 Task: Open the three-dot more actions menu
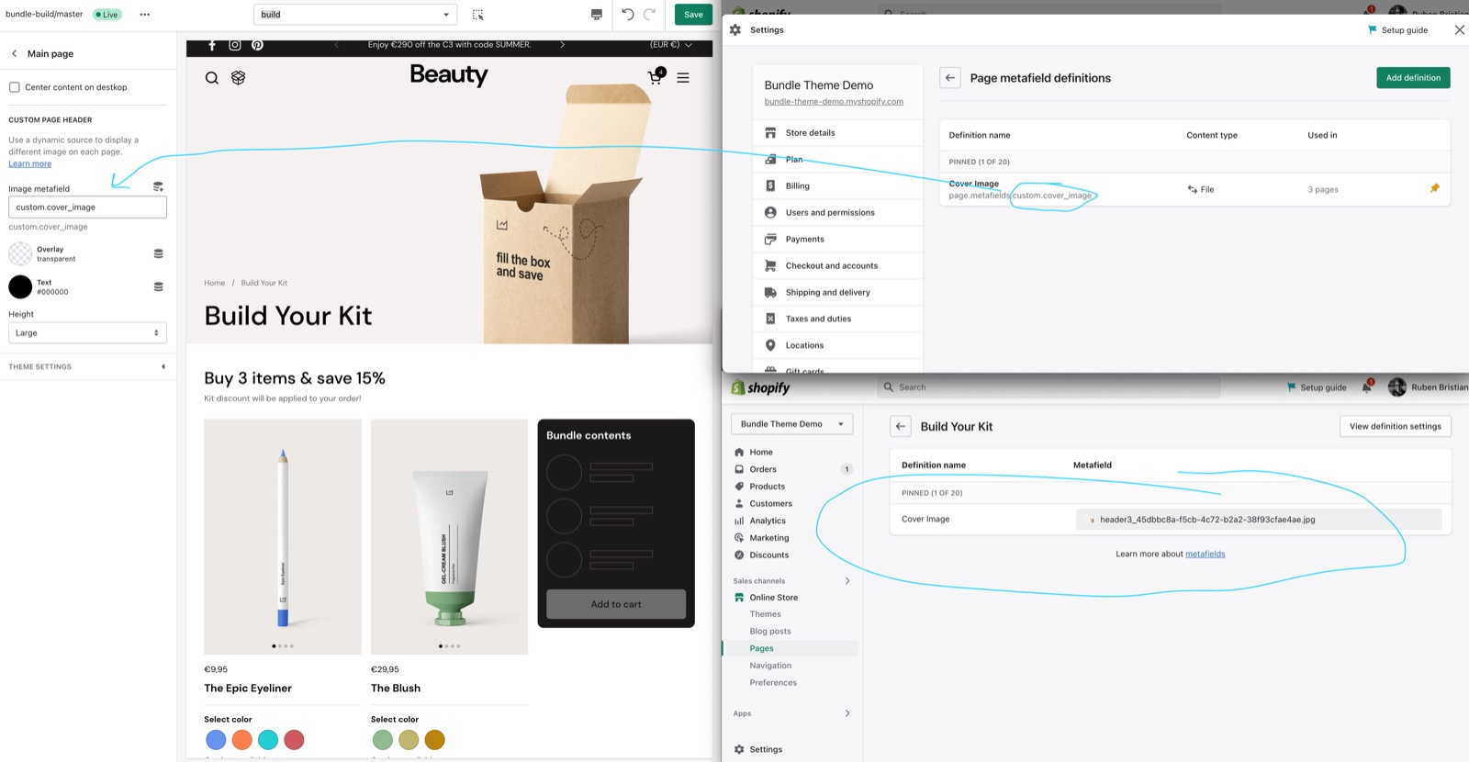(x=144, y=15)
